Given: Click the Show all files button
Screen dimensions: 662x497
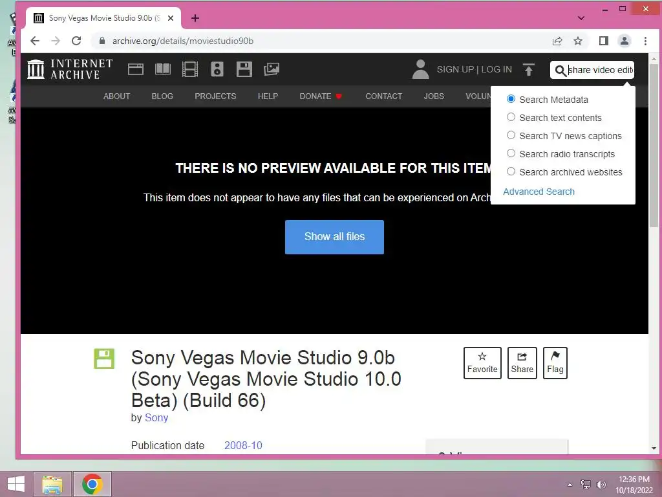Looking at the screenshot, I should (334, 237).
